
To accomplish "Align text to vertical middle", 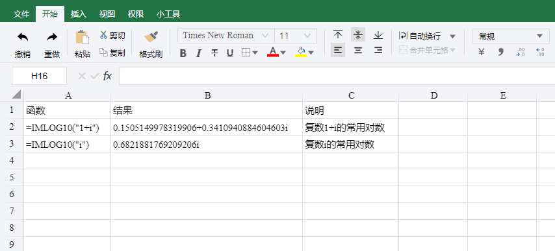I will click(x=358, y=34).
